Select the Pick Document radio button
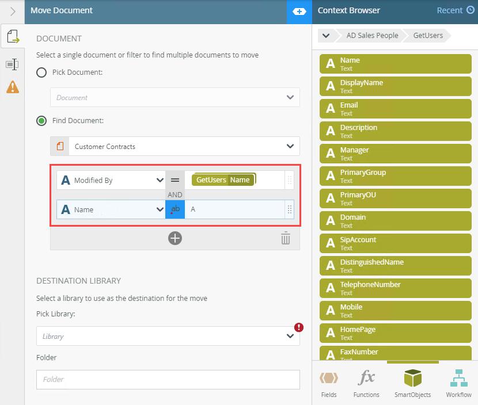This screenshot has width=478, height=405. tap(41, 72)
